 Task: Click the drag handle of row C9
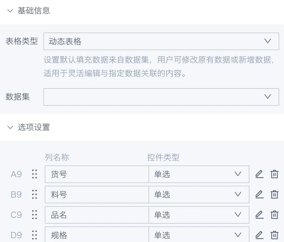tap(34, 215)
